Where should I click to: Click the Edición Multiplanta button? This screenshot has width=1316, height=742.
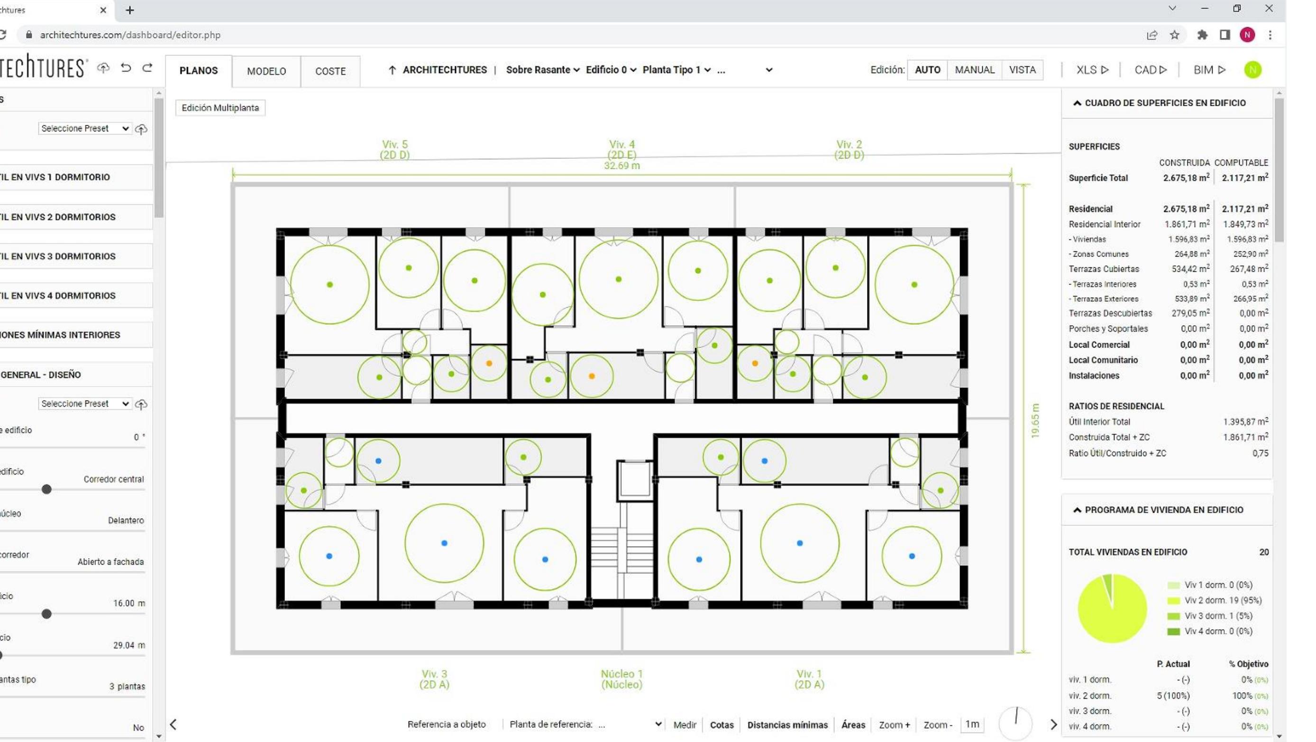pos(220,108)
